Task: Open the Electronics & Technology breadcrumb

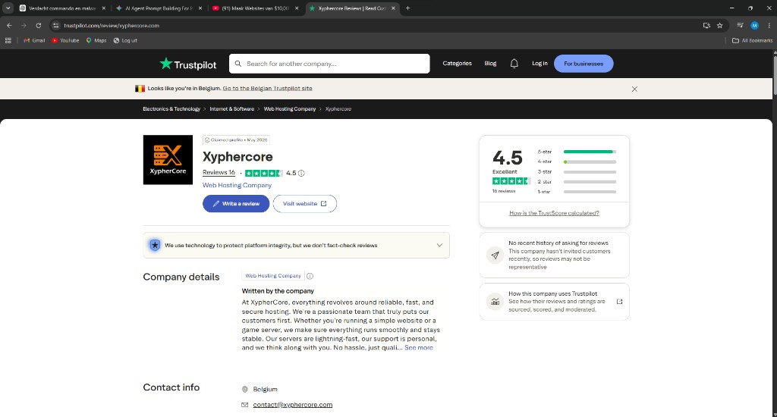Action: pos(171,109)
